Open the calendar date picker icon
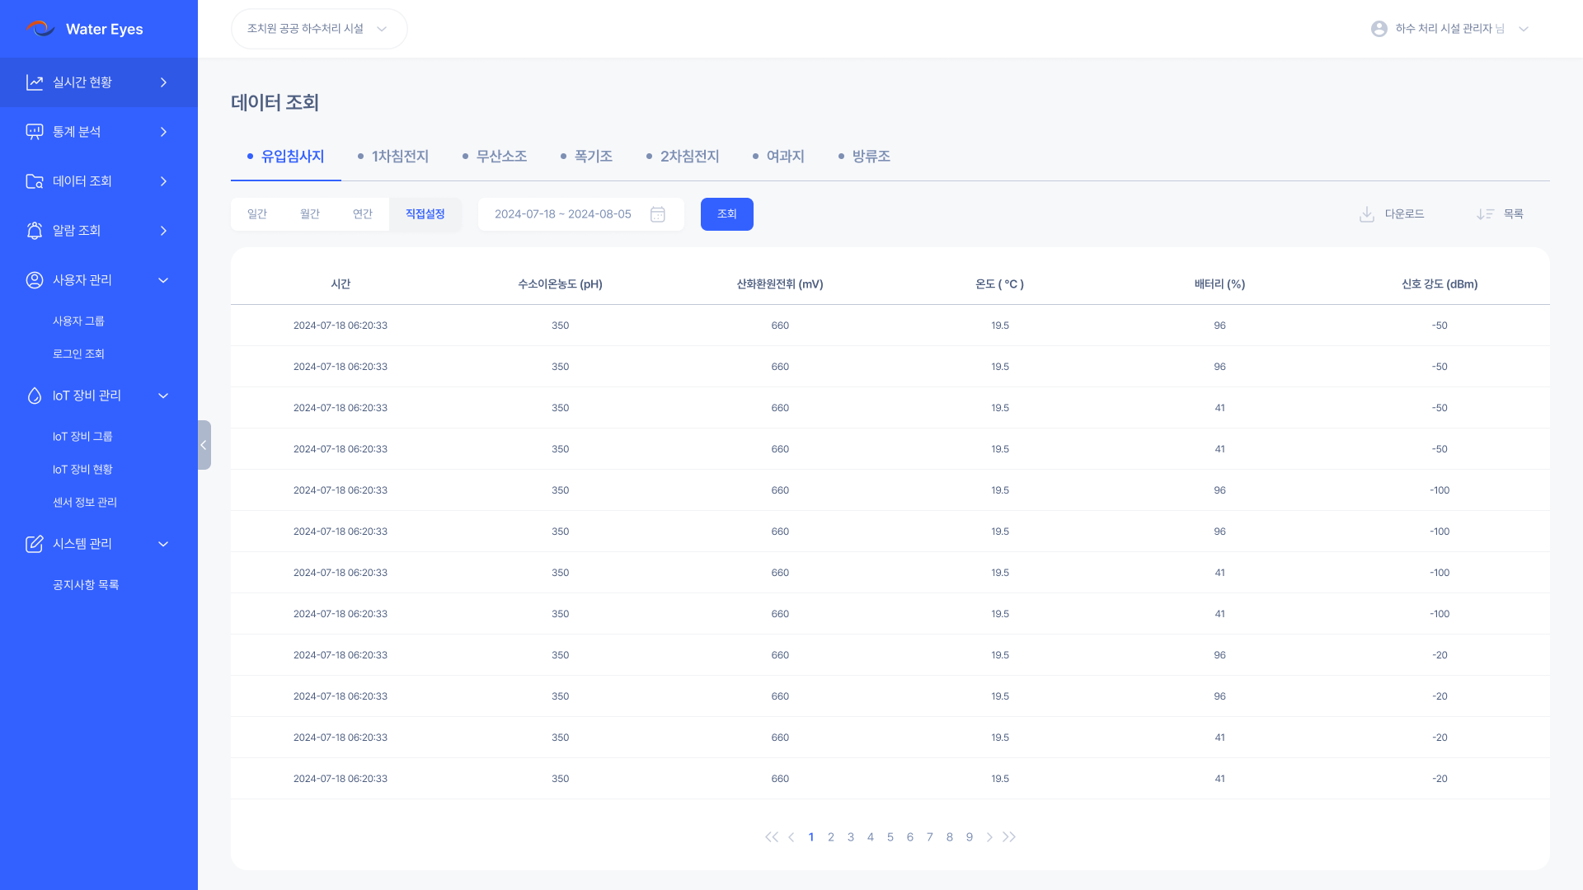Image resolution: width=1583 pixels, height=890 pixels. pyautogui.click(x=658, y=214)
